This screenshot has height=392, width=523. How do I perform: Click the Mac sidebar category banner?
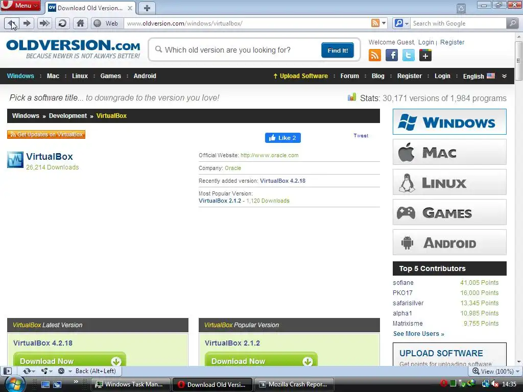pyautogui.click(x=449, y=152)
